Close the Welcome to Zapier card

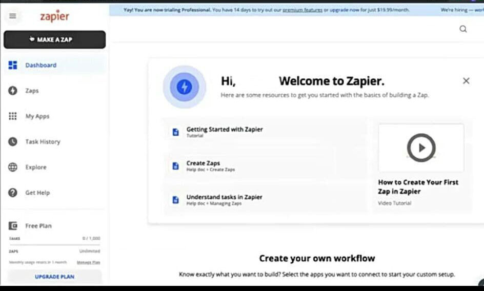[466, 81]
